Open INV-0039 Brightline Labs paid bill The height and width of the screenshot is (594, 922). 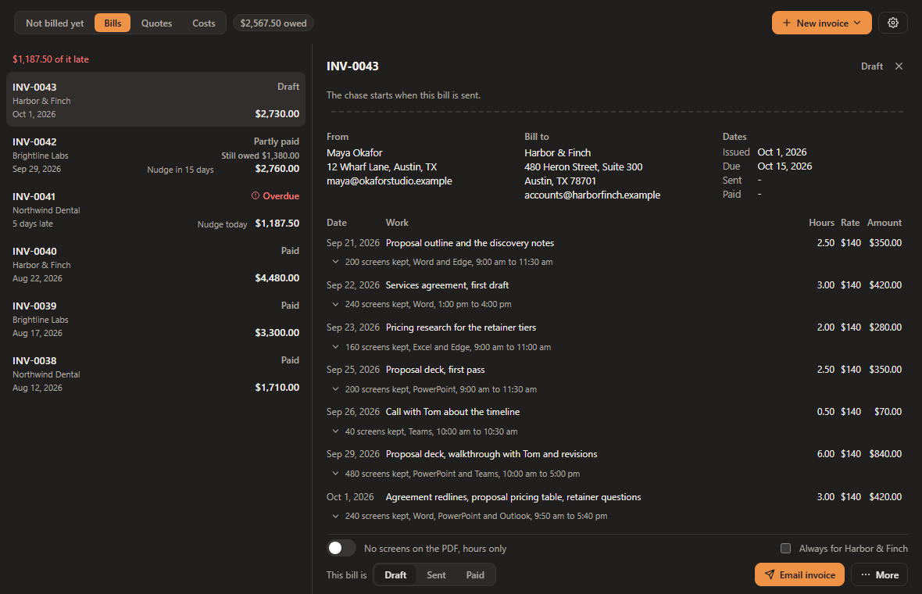point(155,319)
